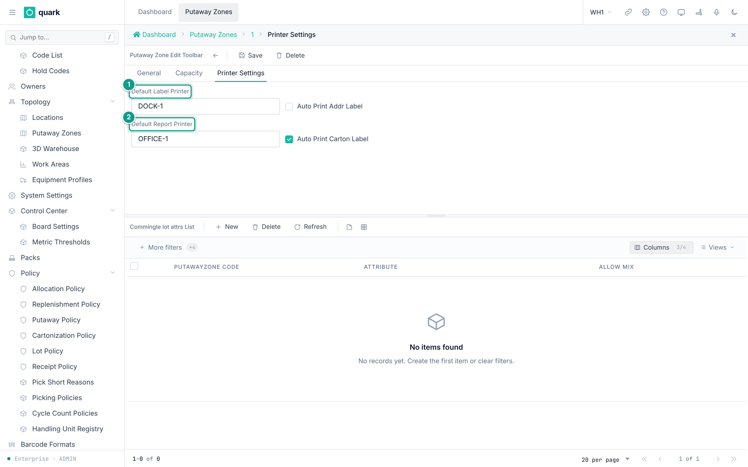Click the Save button
The height and width of the screenshot is (467, 748).
pyautogui.click(x=251, y=55)
